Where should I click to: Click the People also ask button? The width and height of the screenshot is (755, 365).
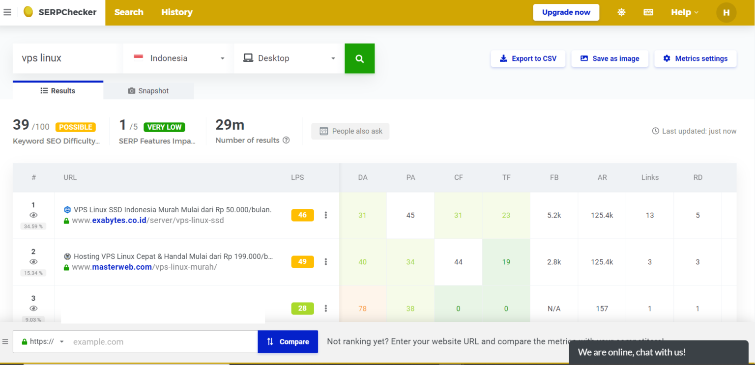coord(350,131)
